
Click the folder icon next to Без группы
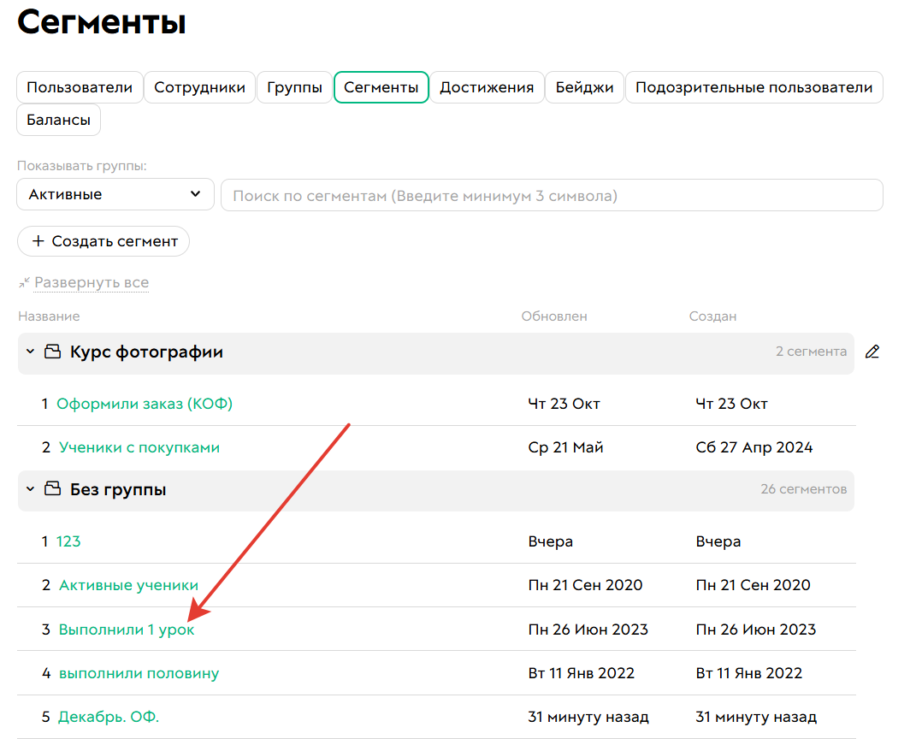click(53, 489)
